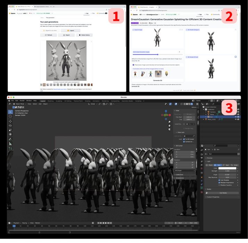Open the Object Mode dropdown

pos(19,104)
